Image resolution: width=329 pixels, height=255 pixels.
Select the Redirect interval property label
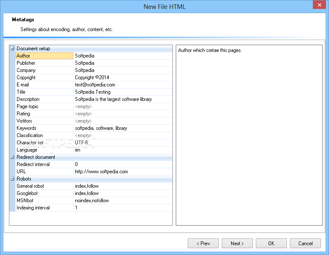[x=44, y=164]
